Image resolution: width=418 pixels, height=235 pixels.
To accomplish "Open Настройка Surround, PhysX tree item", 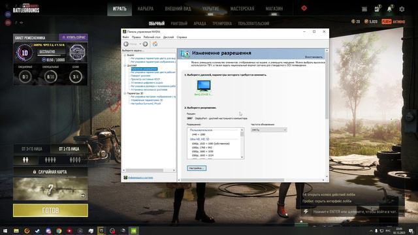I will point(146,104).
